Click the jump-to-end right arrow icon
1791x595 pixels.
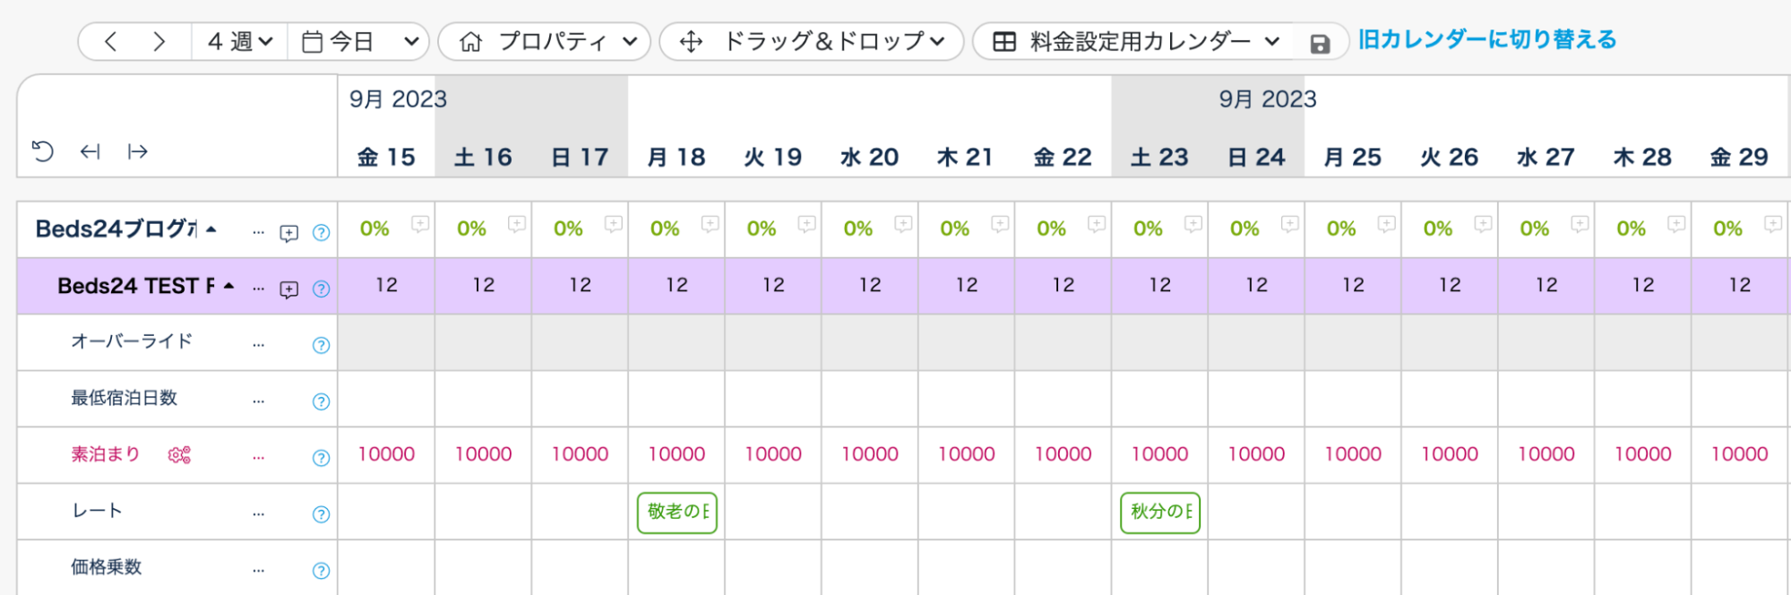point(137,151)
